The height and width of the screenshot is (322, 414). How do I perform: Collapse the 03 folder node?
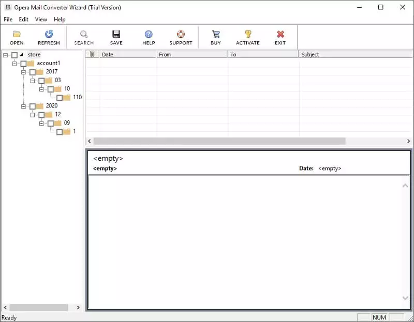(33, 81)
